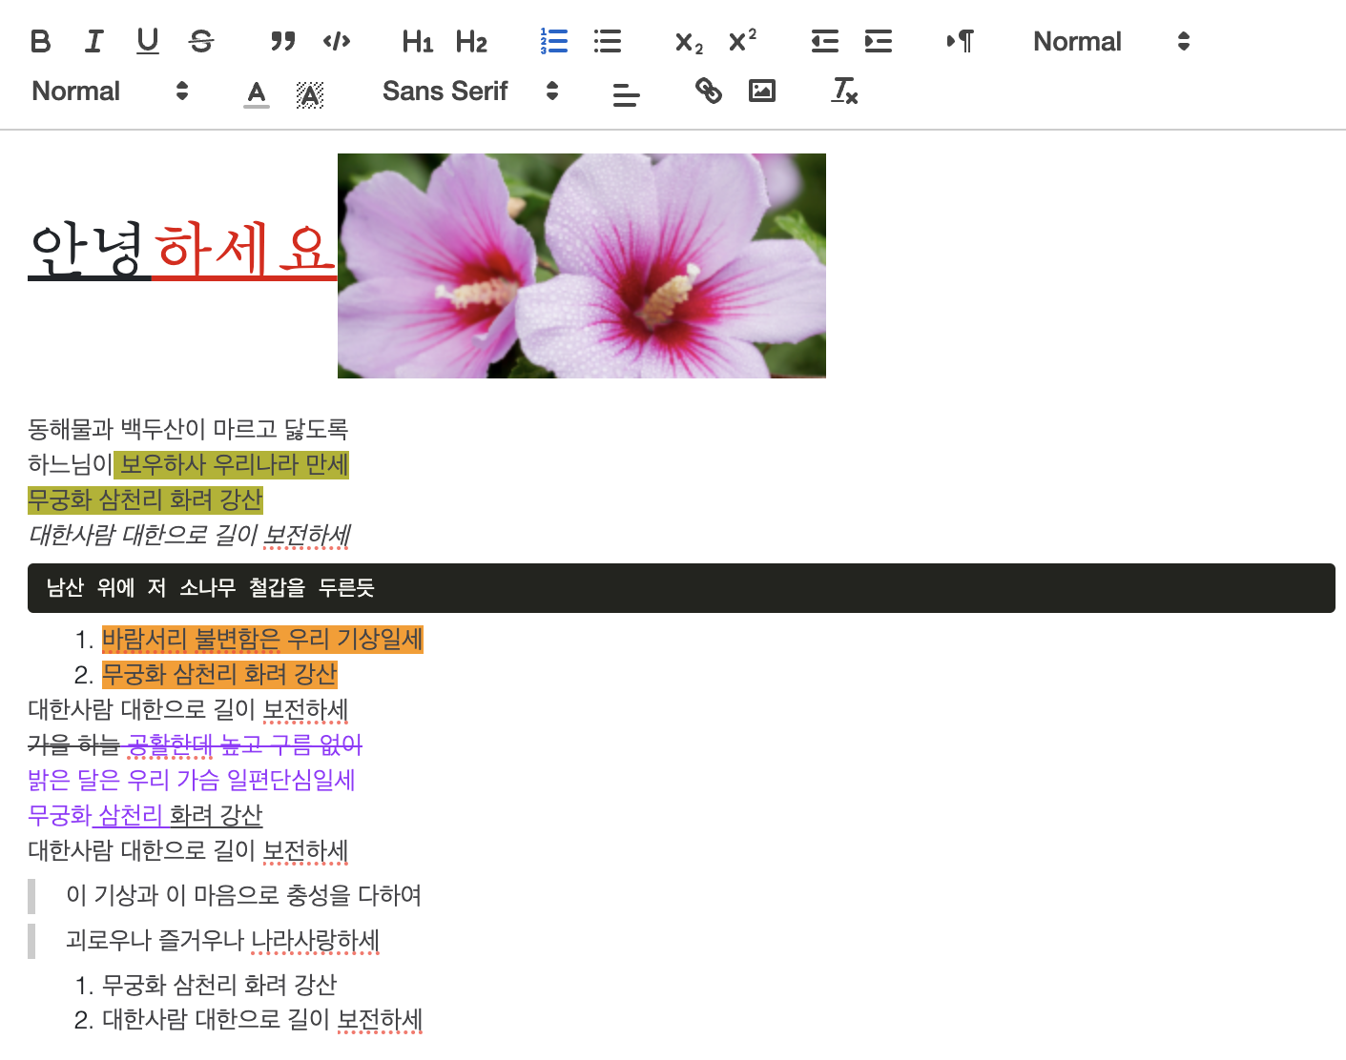Viewport: 1346px width, 1060px height.
Task: Toggle underline formatting
Action: [x=148, y=41]
